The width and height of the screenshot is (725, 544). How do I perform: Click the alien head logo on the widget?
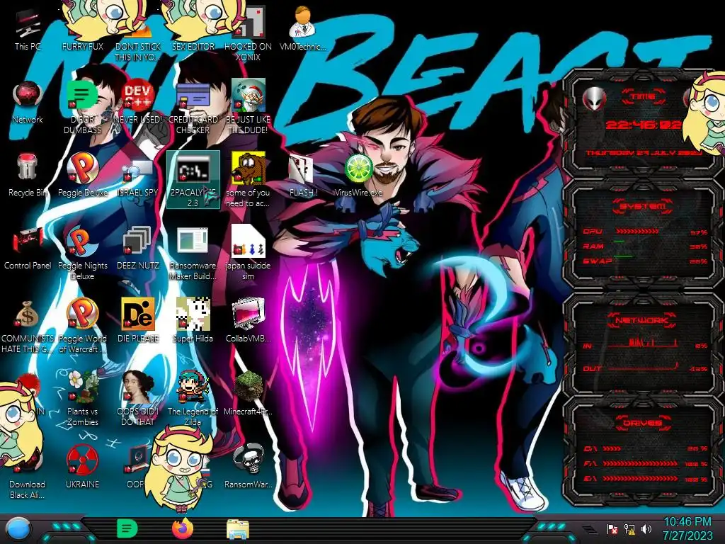[x=594, y=98]
